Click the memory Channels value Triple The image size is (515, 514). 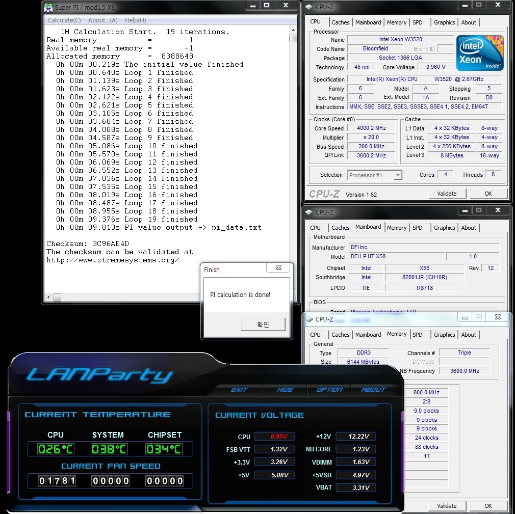tap(465, 353)
